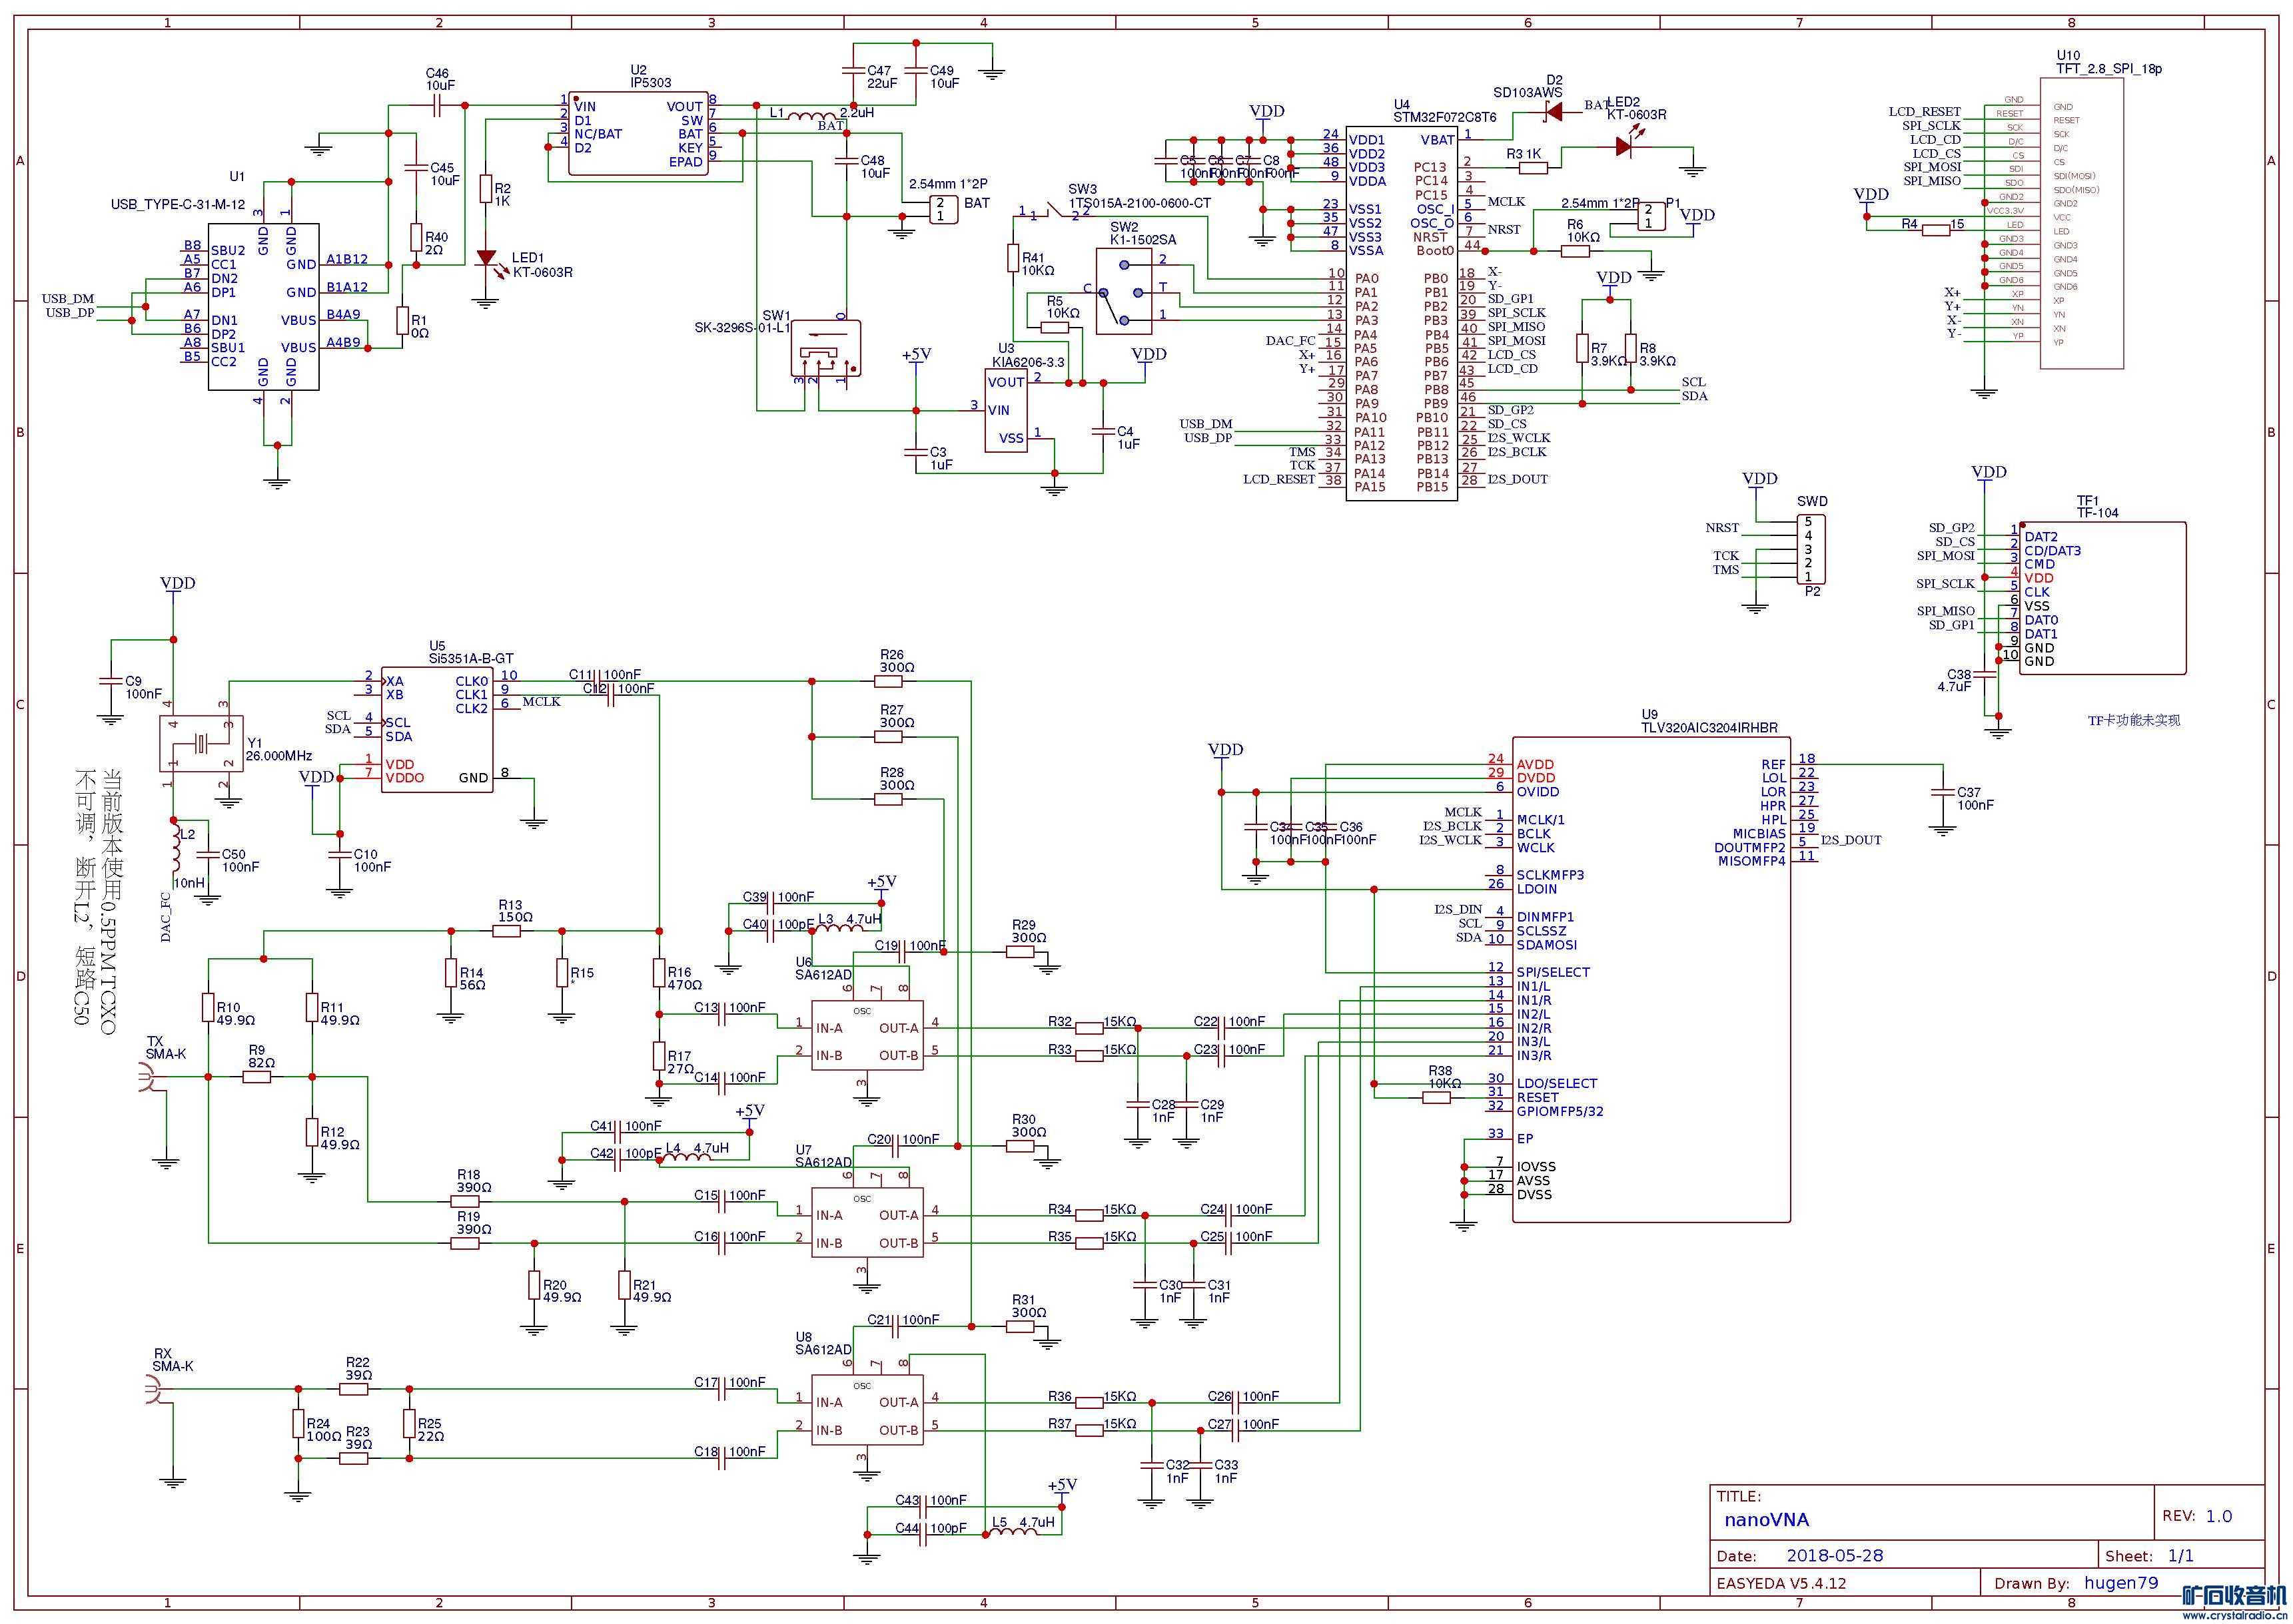The image size is (2293, 1624).
Task: Select the U1 USB Type-C connector symbol
Action: click(x=263, y=306)
